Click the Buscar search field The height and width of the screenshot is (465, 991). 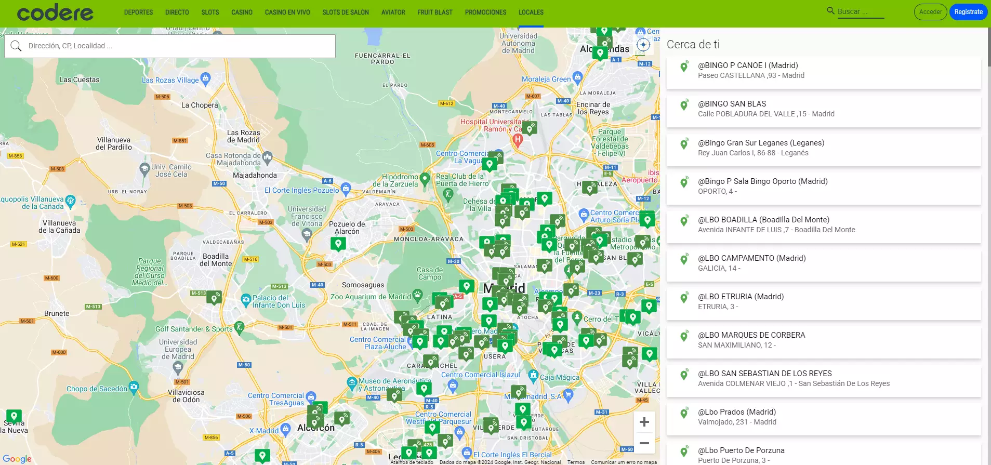860,11
